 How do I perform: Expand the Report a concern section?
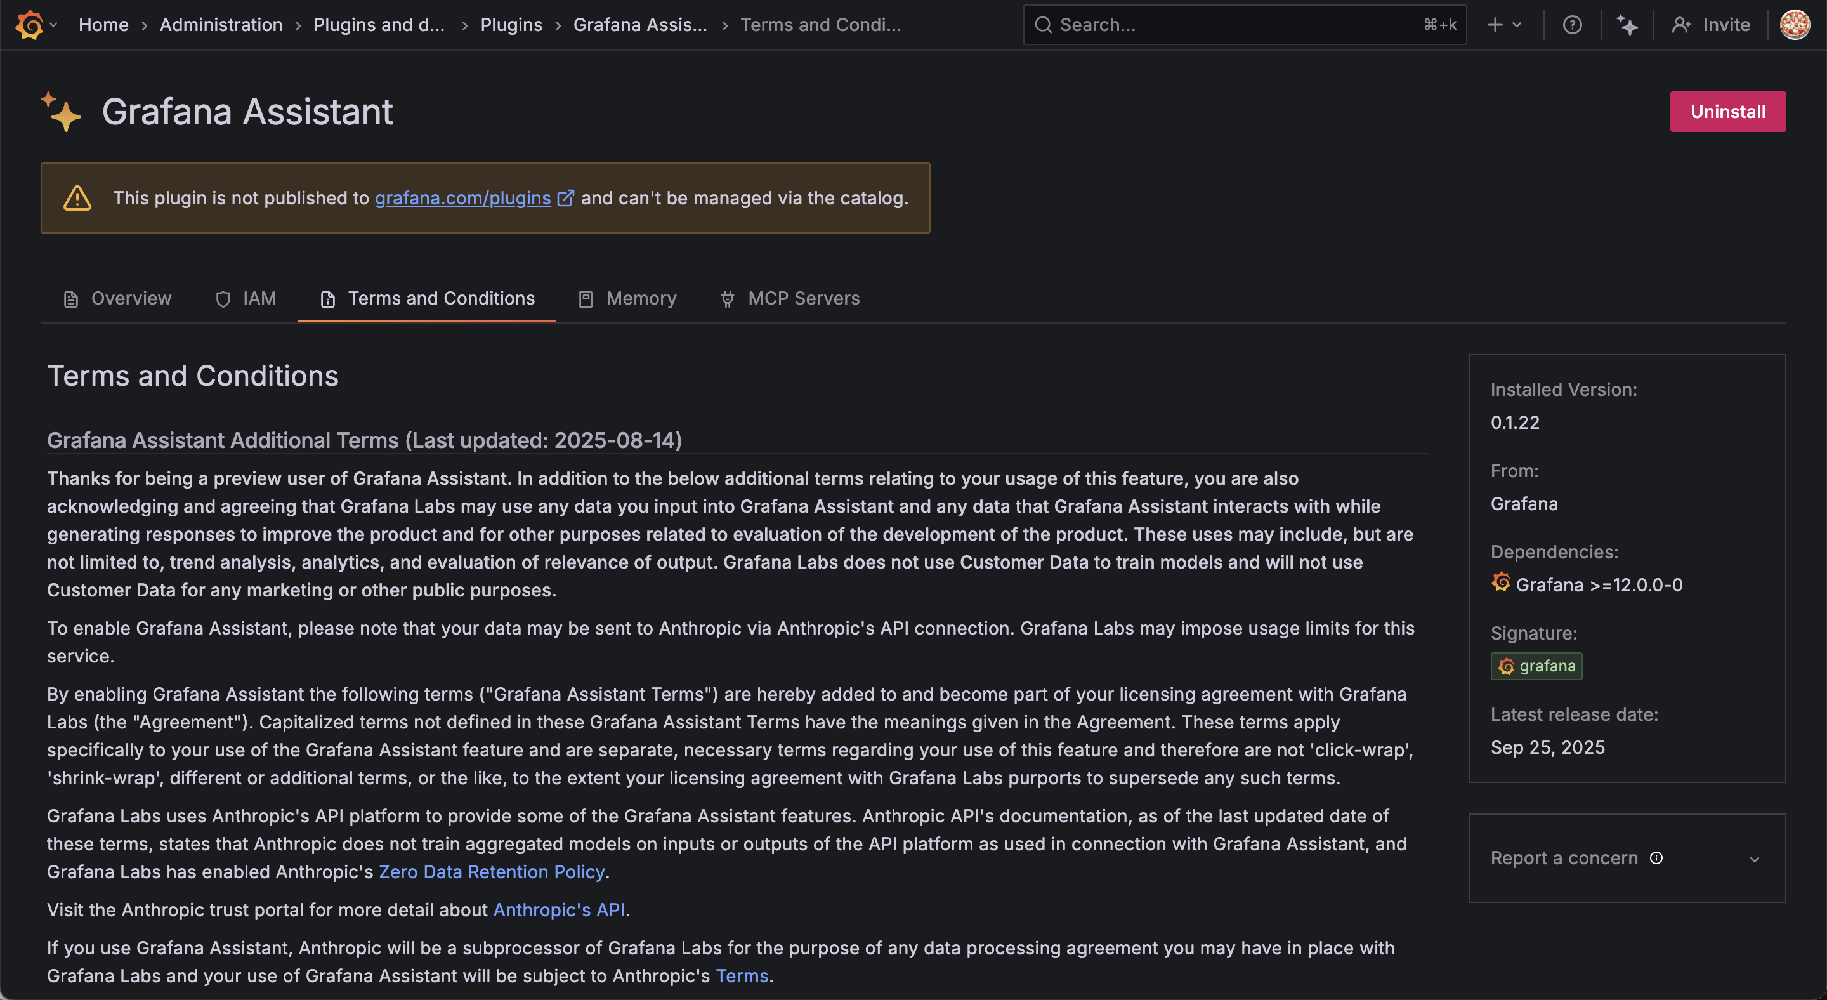(x=1754, y=859)
